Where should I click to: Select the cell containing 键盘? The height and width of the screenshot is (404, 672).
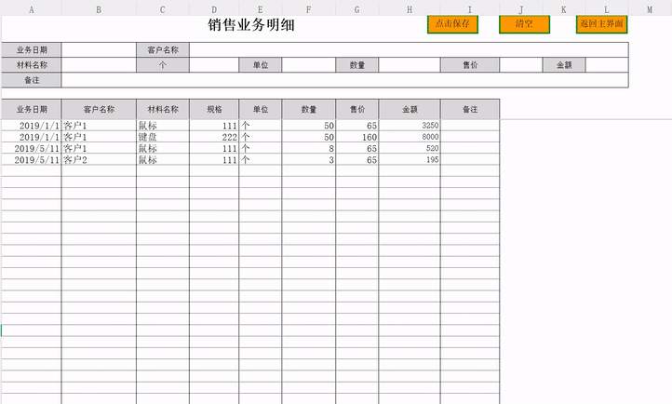(163, 137)
